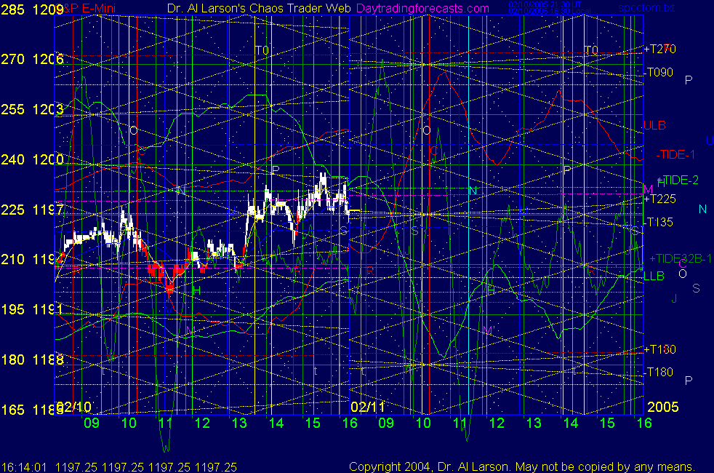Viewport: 714px width, 473px height.
Task: Select the green LLB band label
Action: pyautogui.click(x=654, y=276)
